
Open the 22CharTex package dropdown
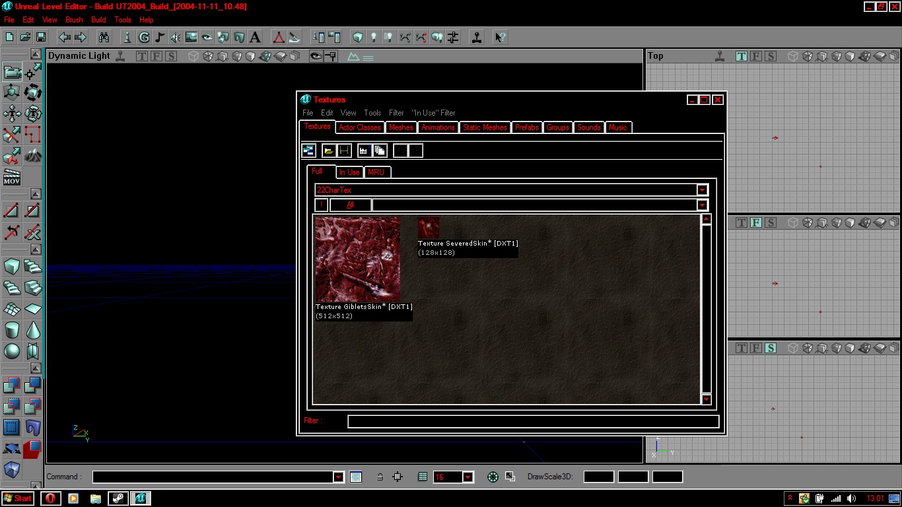click(703, 190)
